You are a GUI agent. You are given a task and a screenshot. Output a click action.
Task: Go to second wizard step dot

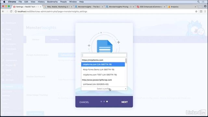(104, 101)
